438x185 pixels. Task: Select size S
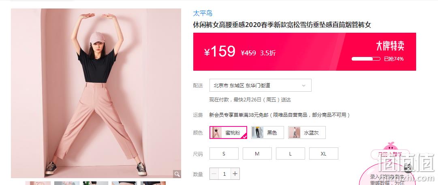click(224, 153)
